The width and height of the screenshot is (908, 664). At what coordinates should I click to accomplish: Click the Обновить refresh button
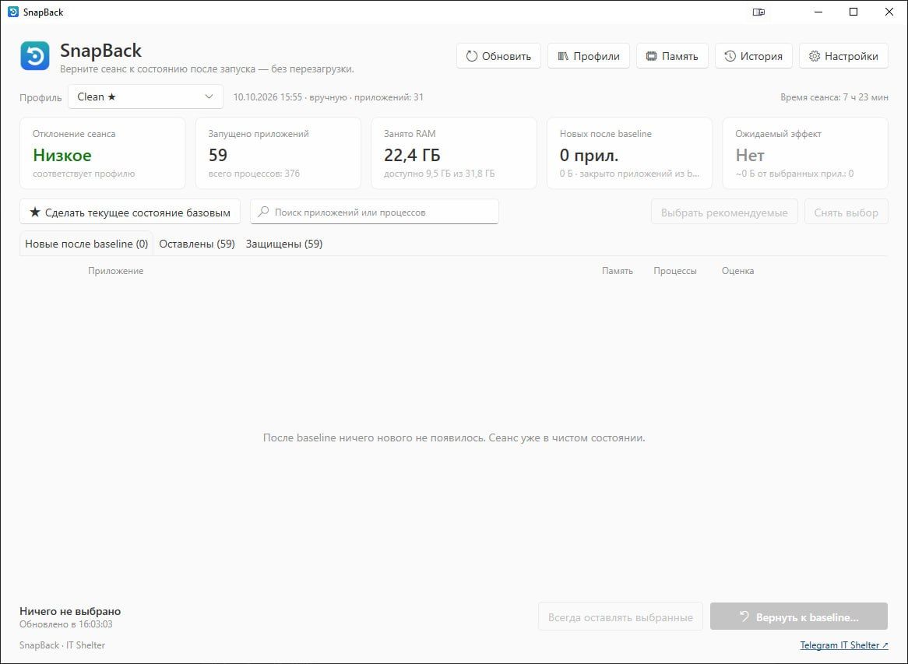[498, 56]
